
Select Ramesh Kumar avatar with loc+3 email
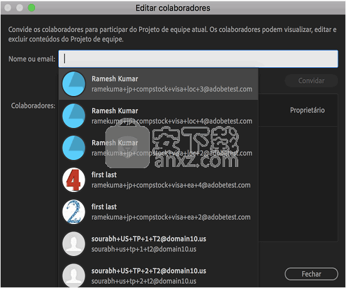pos(74,83)
